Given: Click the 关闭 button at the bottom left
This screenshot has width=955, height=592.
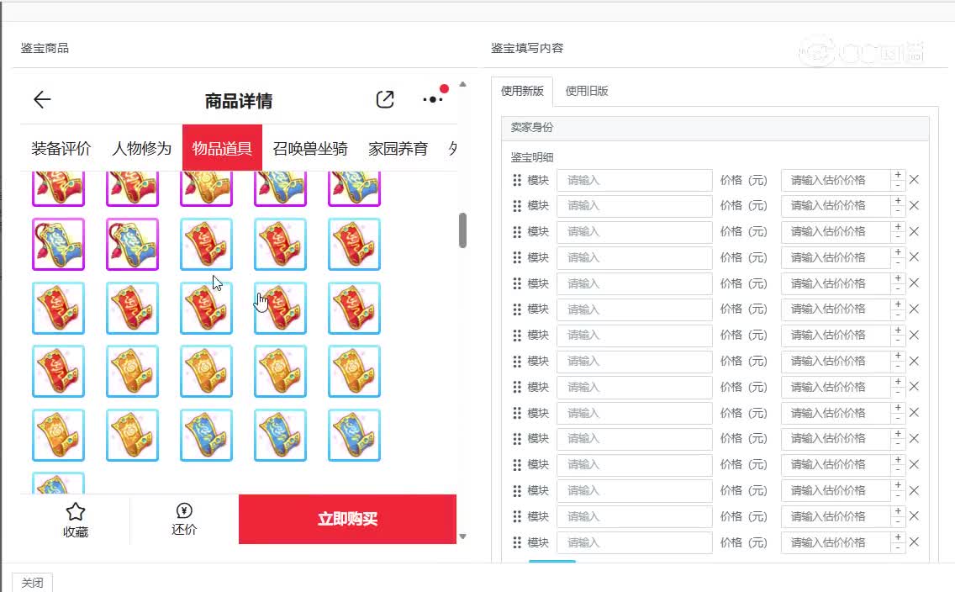Looking at the screenshot, I should pyautogui.click(x=32, y=583).
